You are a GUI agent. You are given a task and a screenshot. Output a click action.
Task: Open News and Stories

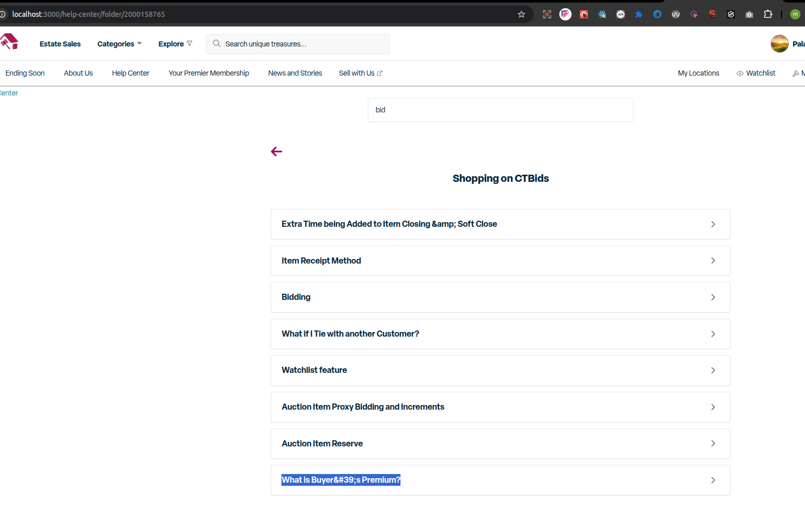[x=295, y=73]
